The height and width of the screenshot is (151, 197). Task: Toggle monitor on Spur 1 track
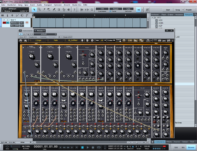point(8,23)
